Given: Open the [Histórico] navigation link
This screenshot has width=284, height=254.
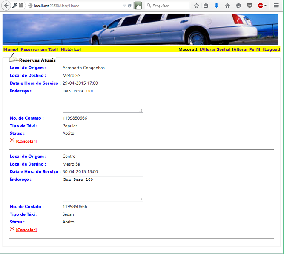Looking at the screenshot, I should point(70,49).
